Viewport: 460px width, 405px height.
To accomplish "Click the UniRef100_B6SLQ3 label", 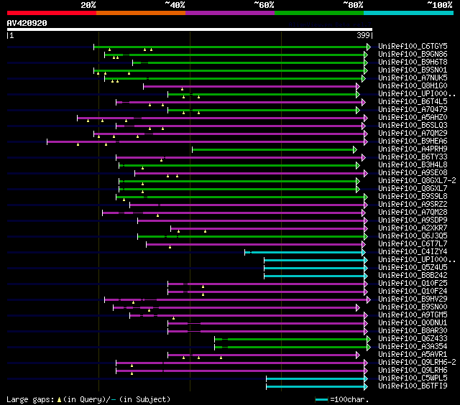I will (x=413, y=126).
